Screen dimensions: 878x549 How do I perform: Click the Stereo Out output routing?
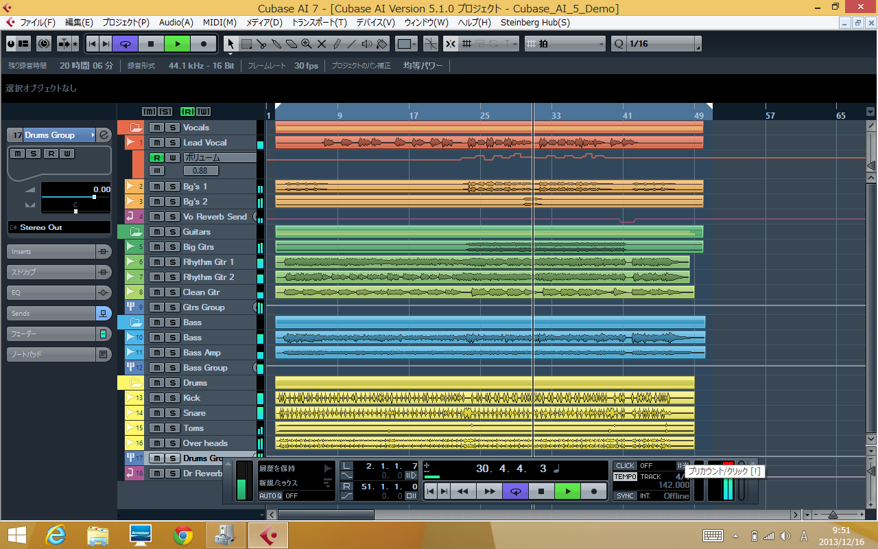[59, 227]
